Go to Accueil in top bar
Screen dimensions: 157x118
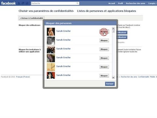click(112, 3)
